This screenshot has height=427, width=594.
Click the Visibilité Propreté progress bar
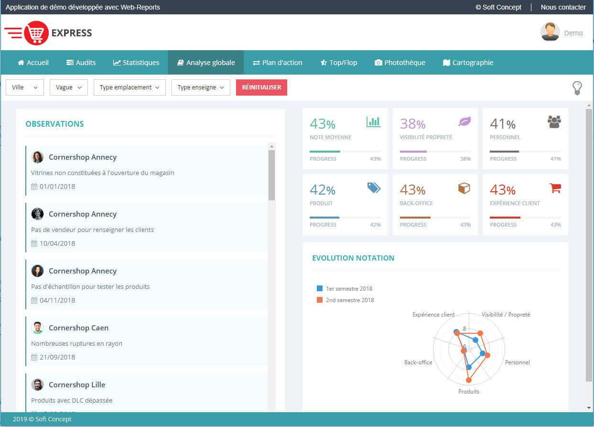(435, 152)
